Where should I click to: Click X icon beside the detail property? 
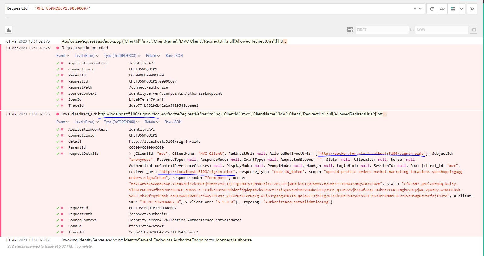(x=62, y=141)
